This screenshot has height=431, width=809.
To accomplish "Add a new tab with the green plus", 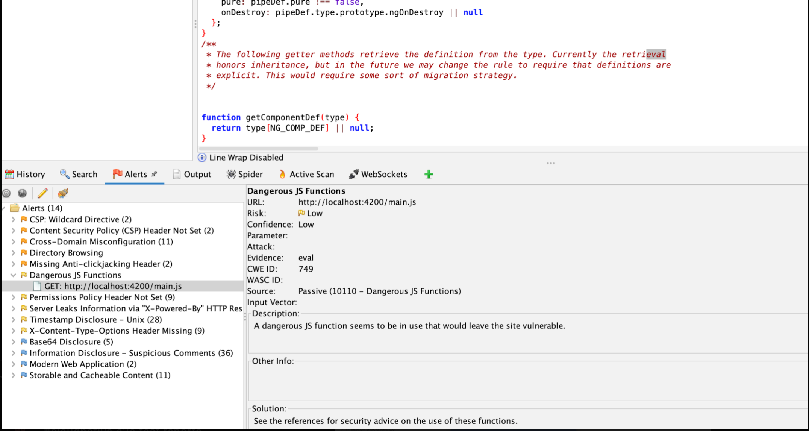I will pyautogui.click(x=428, y=174).
